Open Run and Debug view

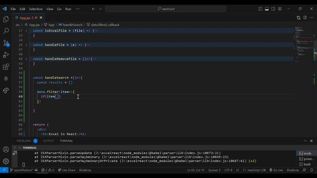click(x=6, y=55)
